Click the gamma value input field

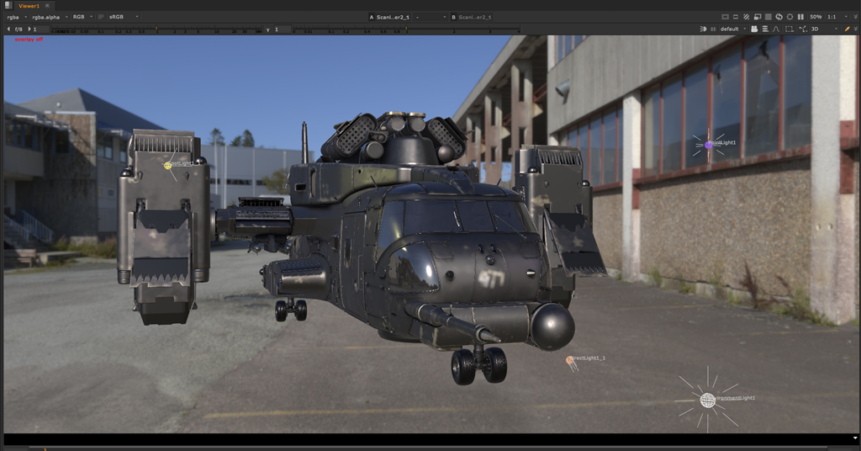pos(283,29)
